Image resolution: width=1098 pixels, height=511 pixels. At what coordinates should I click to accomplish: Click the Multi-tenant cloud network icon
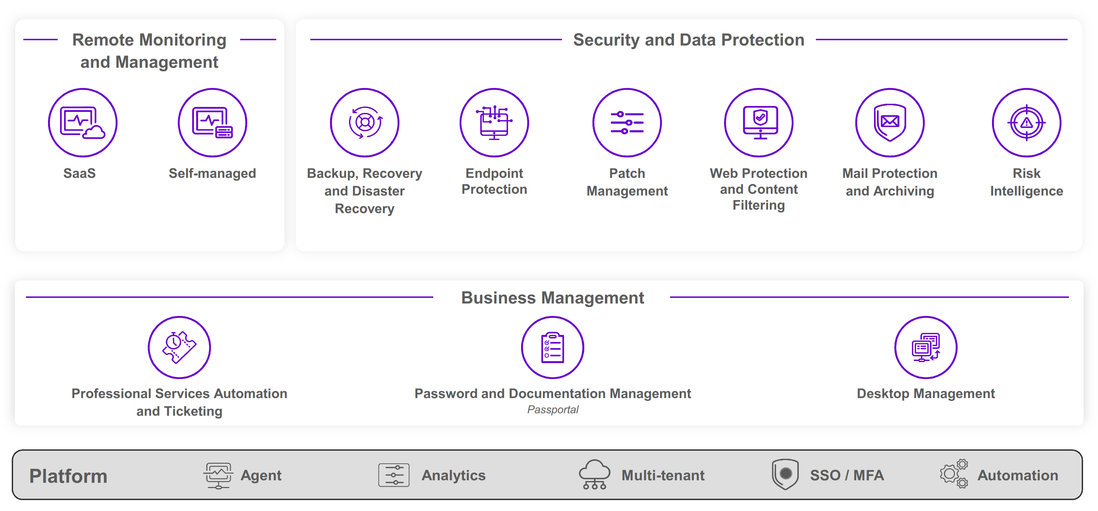(594, 474)
